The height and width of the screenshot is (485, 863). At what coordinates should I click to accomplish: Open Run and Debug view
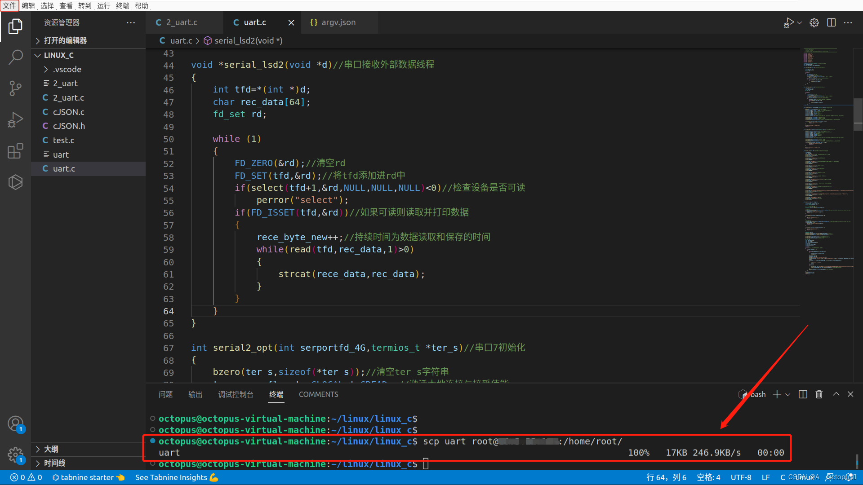coord(15,119)
